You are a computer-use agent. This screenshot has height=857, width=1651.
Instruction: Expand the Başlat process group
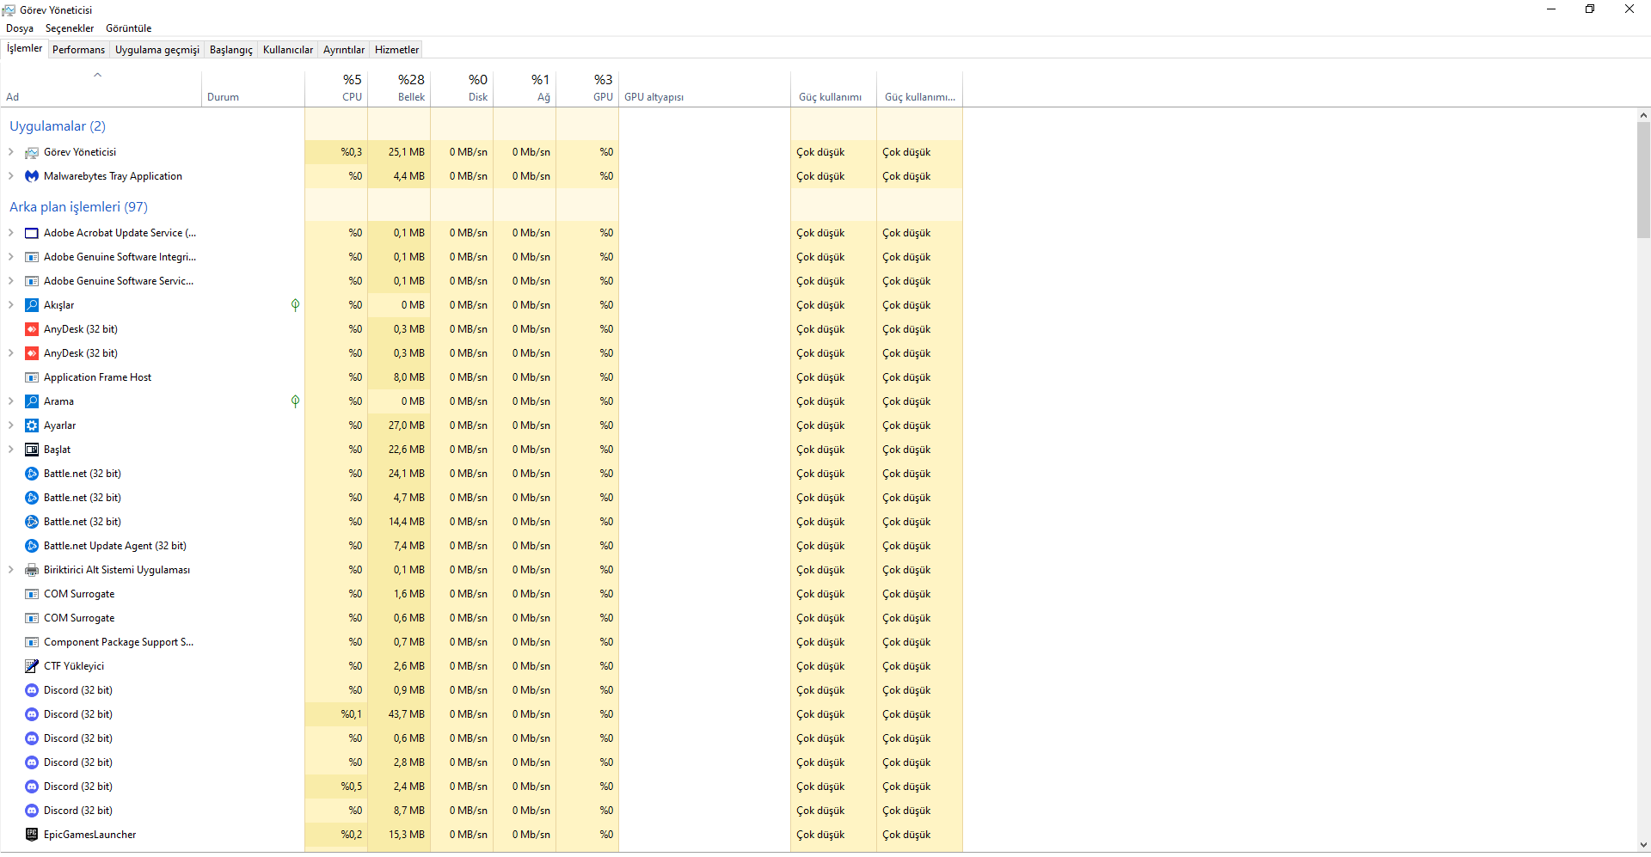click(10, 450)
